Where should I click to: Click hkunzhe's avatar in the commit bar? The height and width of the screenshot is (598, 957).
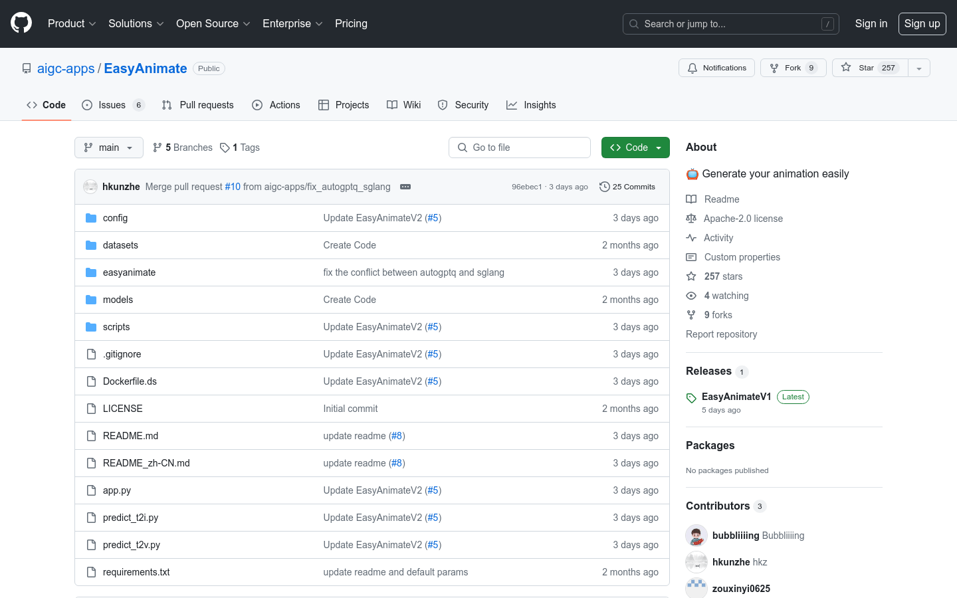90,187
